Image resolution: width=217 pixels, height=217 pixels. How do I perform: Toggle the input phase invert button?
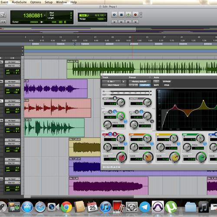pyautogui.click(x=115, y=98)
